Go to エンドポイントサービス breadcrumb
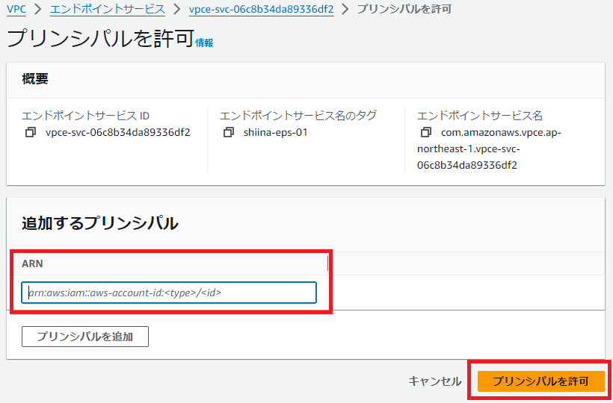 [x=108, y=9]
